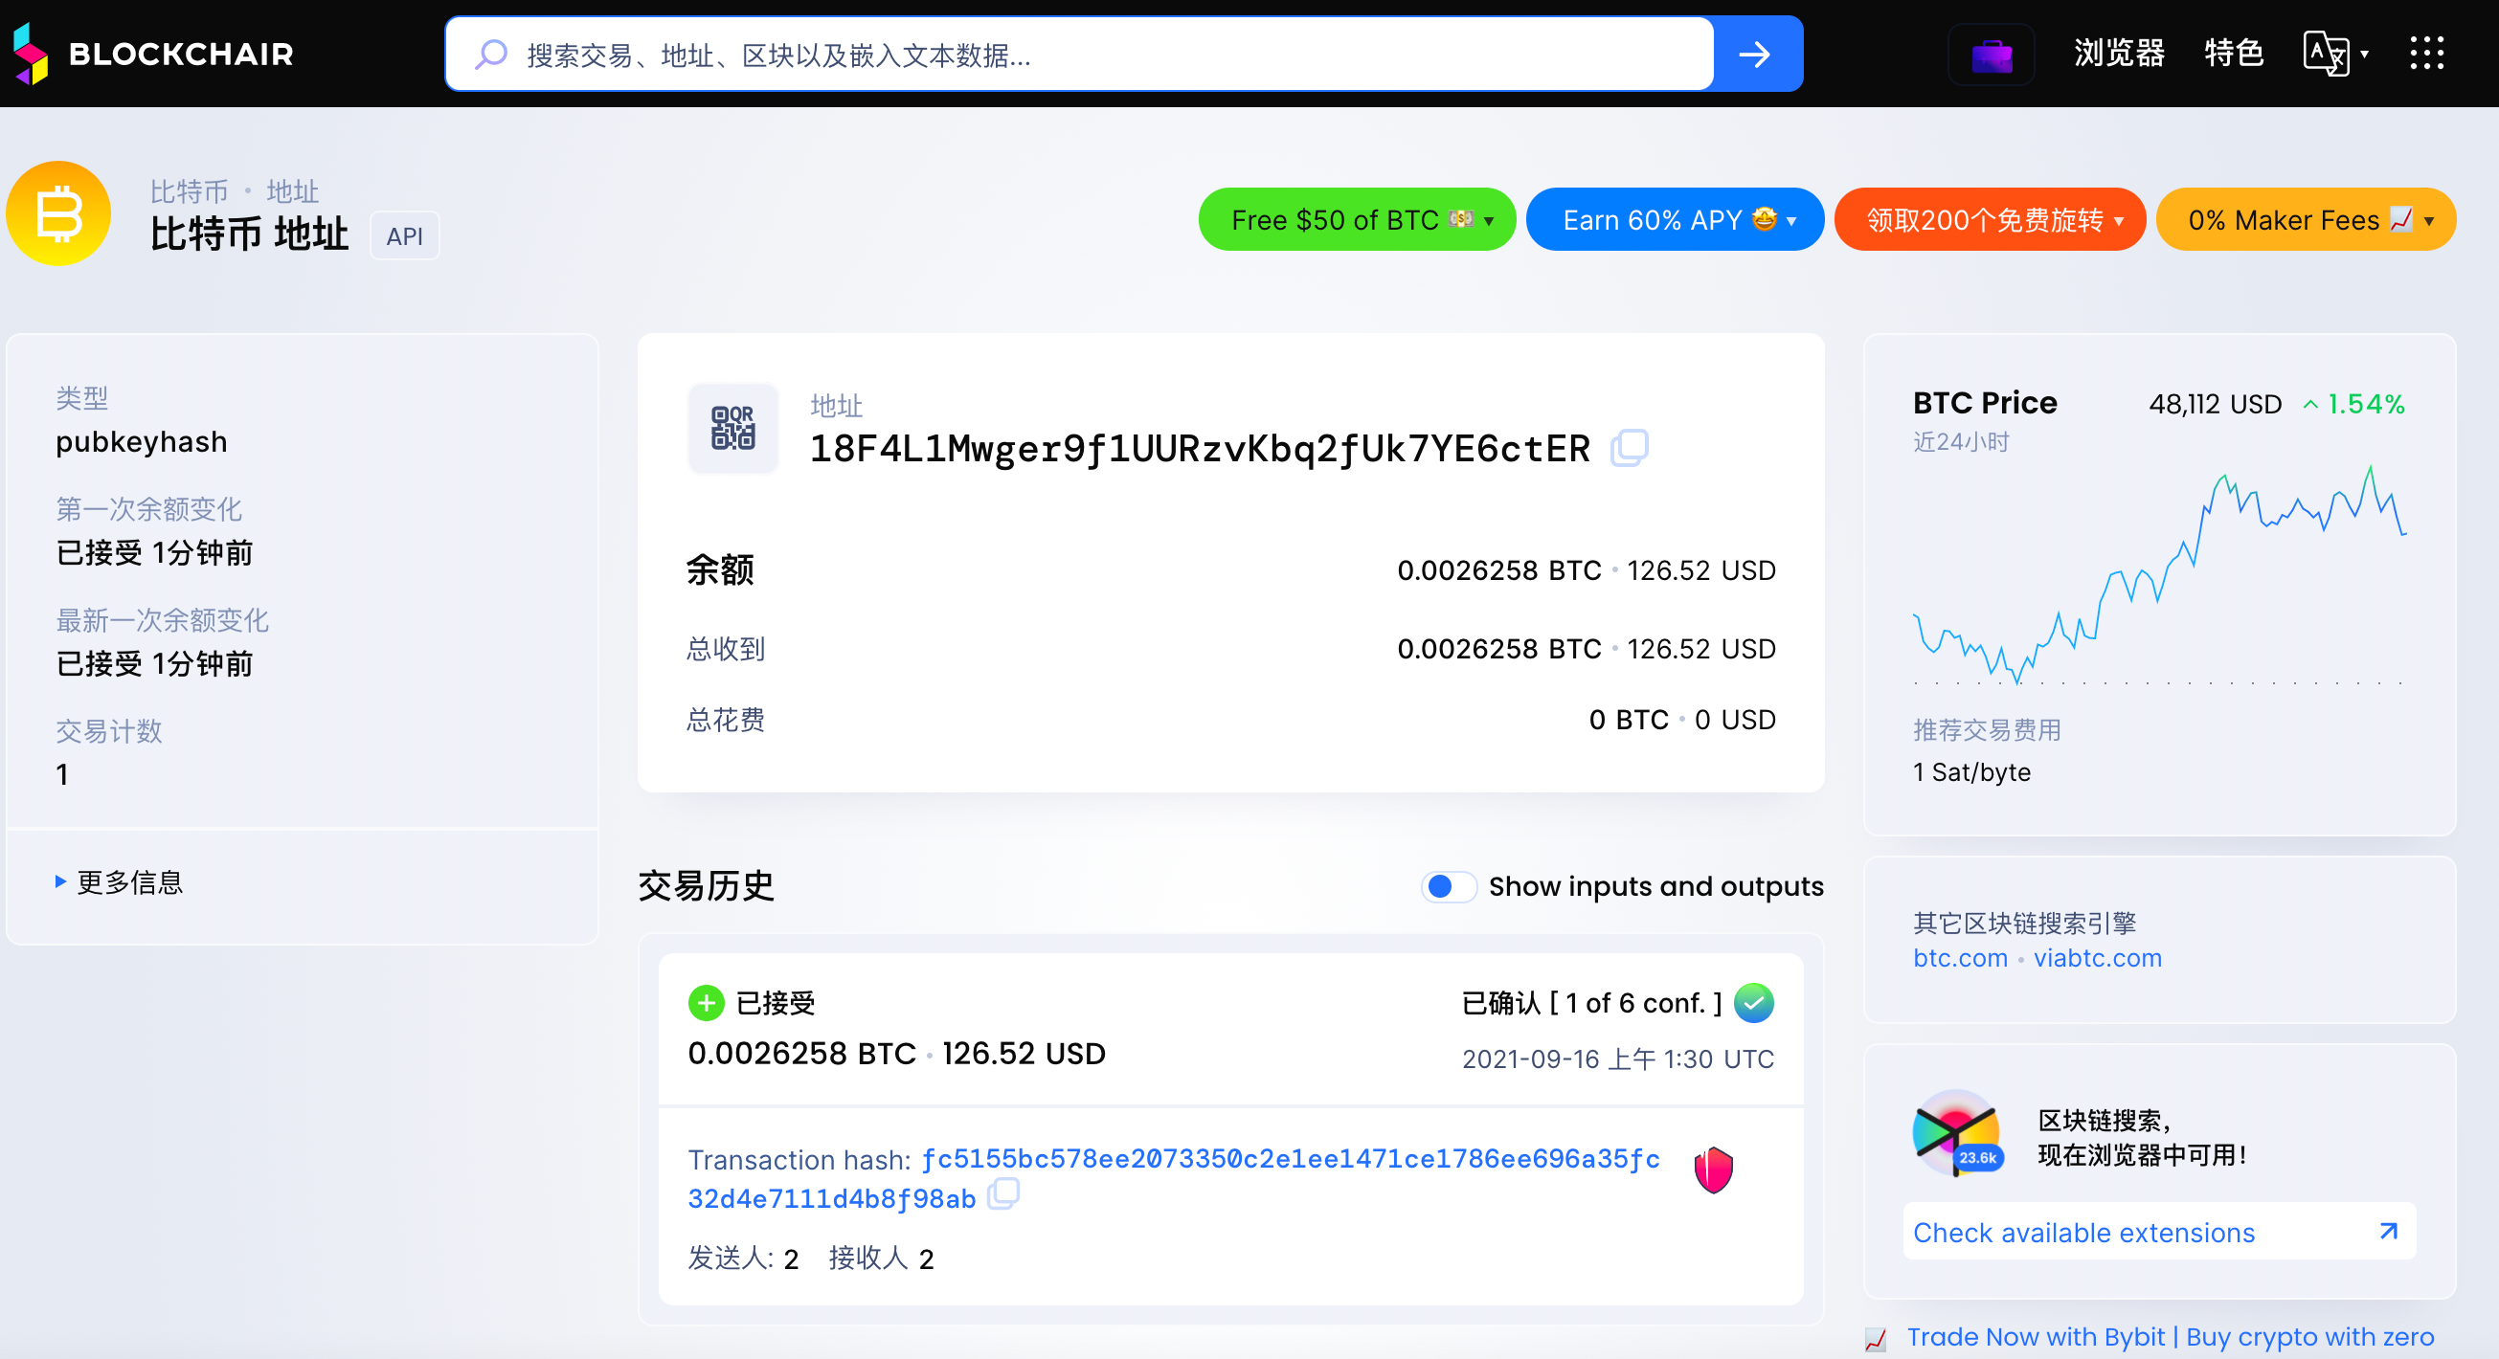This screenshot has height=1359, width=2499.
Task: Click the search input field
Action: (1077, 55)
